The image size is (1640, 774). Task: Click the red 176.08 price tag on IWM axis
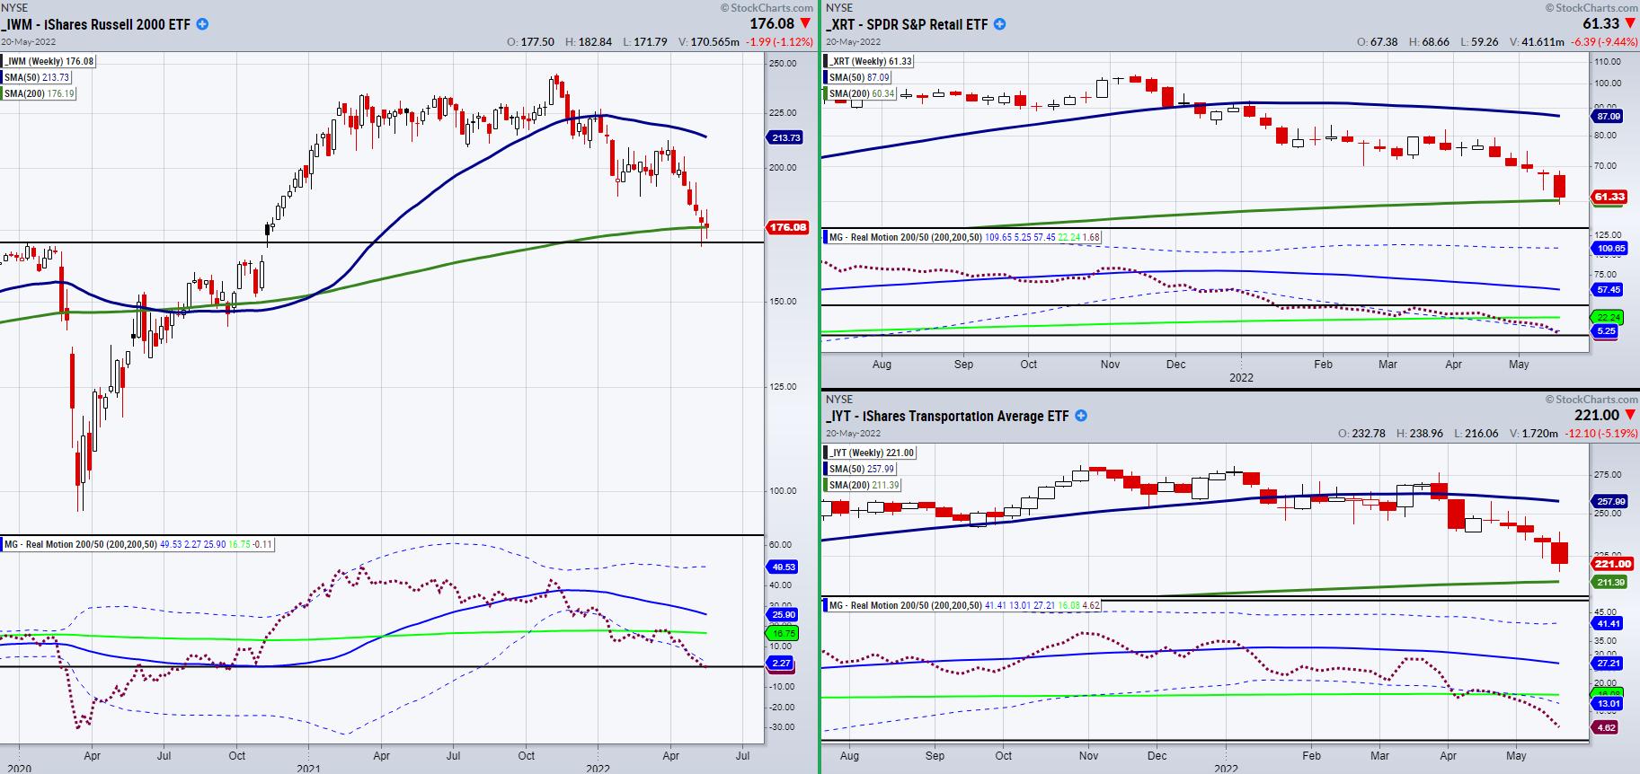786,227
